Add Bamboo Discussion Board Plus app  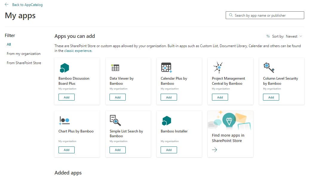click(x=67, y=97)
